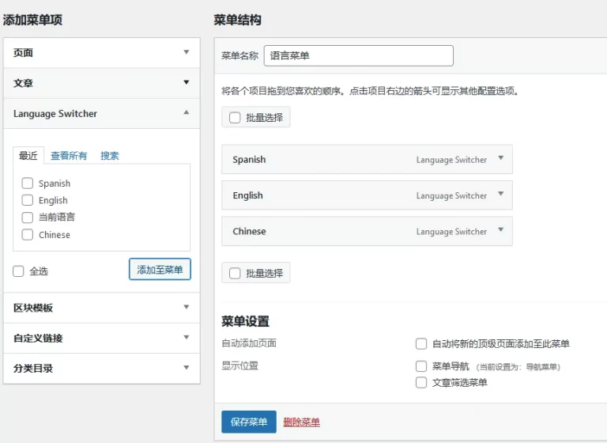Switch to the 查看所有 tab
Screen dimensions: 607x443
click(x=69, y=156)
